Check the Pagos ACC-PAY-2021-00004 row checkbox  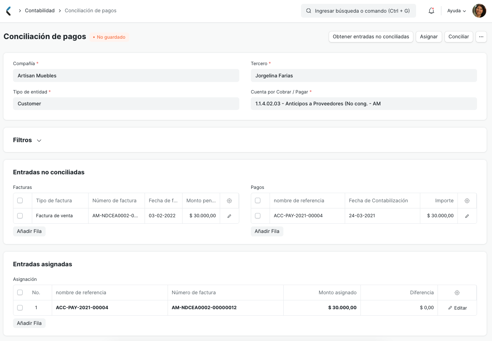(x=258, y=216)
